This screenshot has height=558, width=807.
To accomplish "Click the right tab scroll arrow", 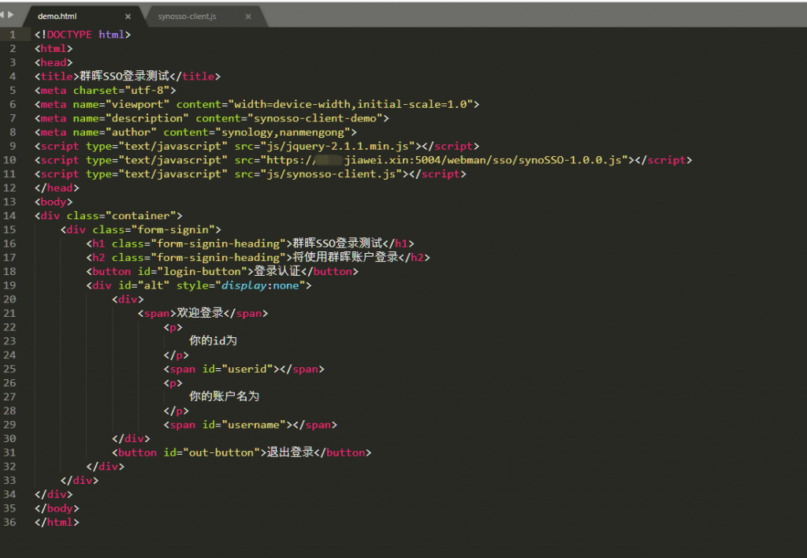I will [11, 15].
